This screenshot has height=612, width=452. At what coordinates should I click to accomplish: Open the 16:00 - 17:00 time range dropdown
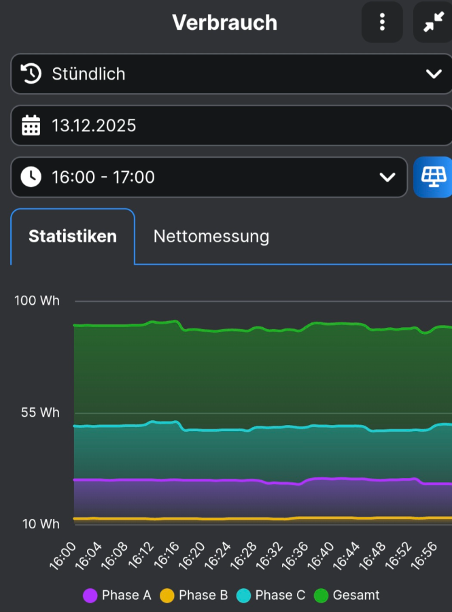(x=204, y=177)
